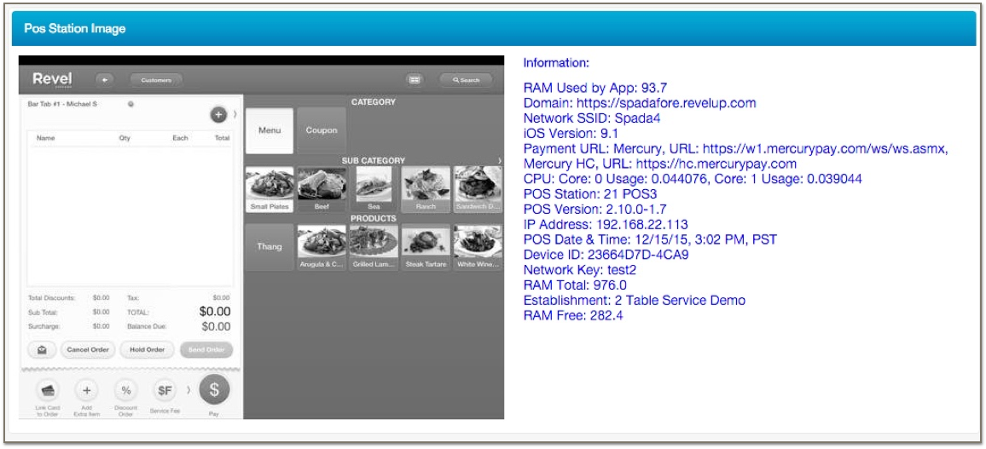Open the Small Plates subcategory thumbnail
The image size is (986, 449).
(270, 189)
